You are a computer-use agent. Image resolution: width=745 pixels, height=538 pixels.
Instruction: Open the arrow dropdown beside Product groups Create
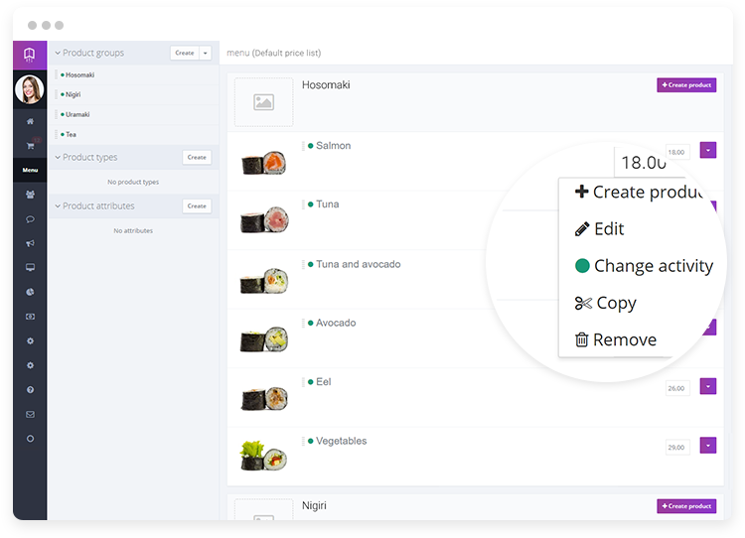206,53
